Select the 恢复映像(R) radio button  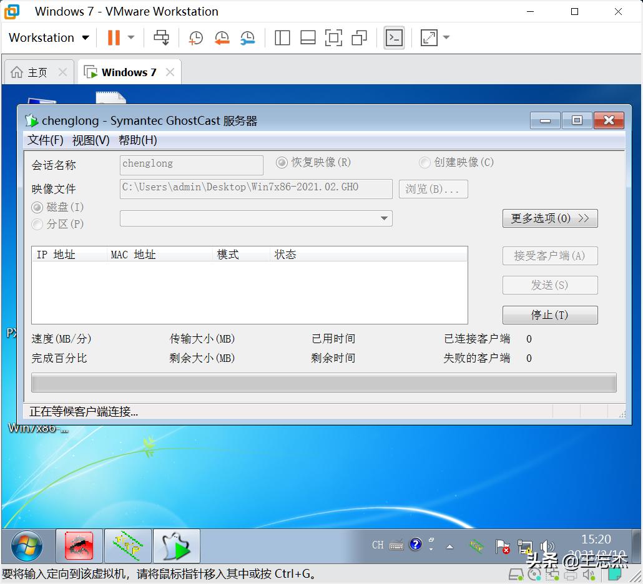[282, 162]
